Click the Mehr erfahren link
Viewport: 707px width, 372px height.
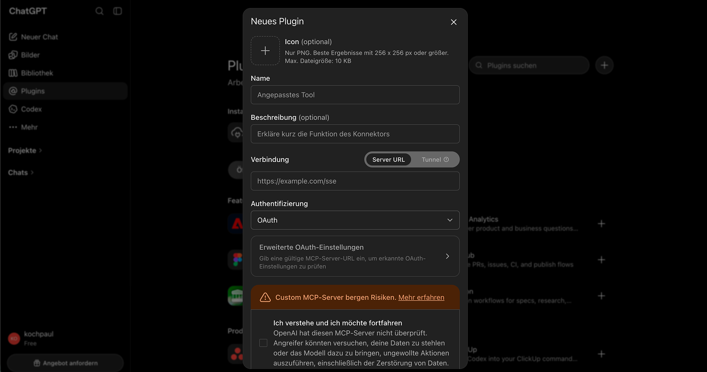point(421,297)
